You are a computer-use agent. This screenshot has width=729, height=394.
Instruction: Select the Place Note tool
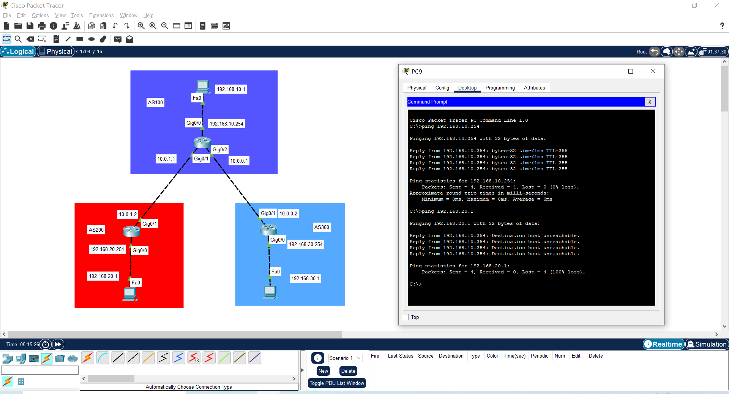coord(56,39)
